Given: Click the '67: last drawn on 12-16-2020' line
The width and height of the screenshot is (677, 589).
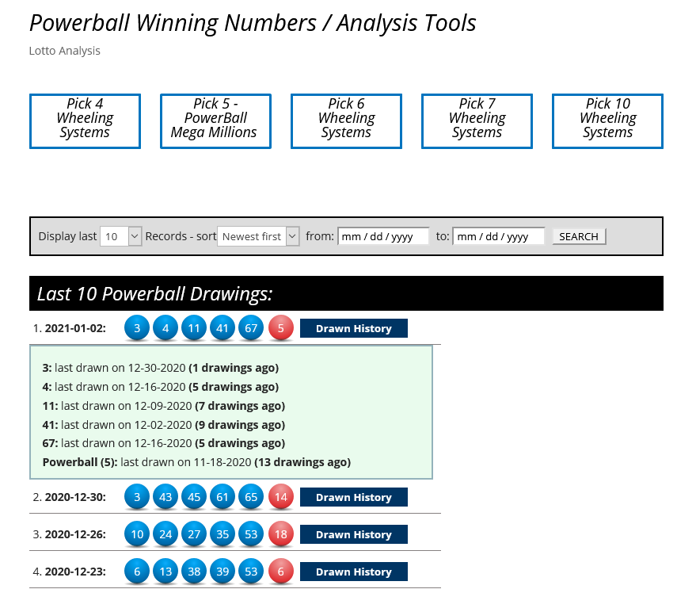Looking at the screenshot, I should tap(164, 443).
